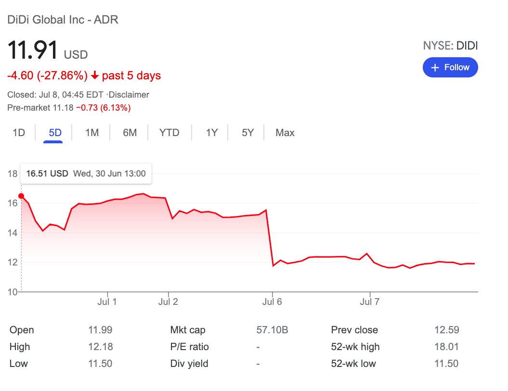Image resolution: width=508 pixels, height=391 pixels.
Task: Switch to the 1M chart range
Action: [x=92, y=133]
